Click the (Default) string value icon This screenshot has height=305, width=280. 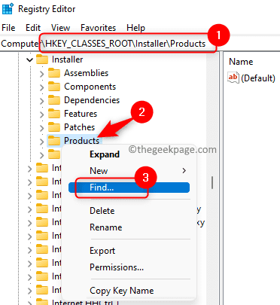(233, 78)
